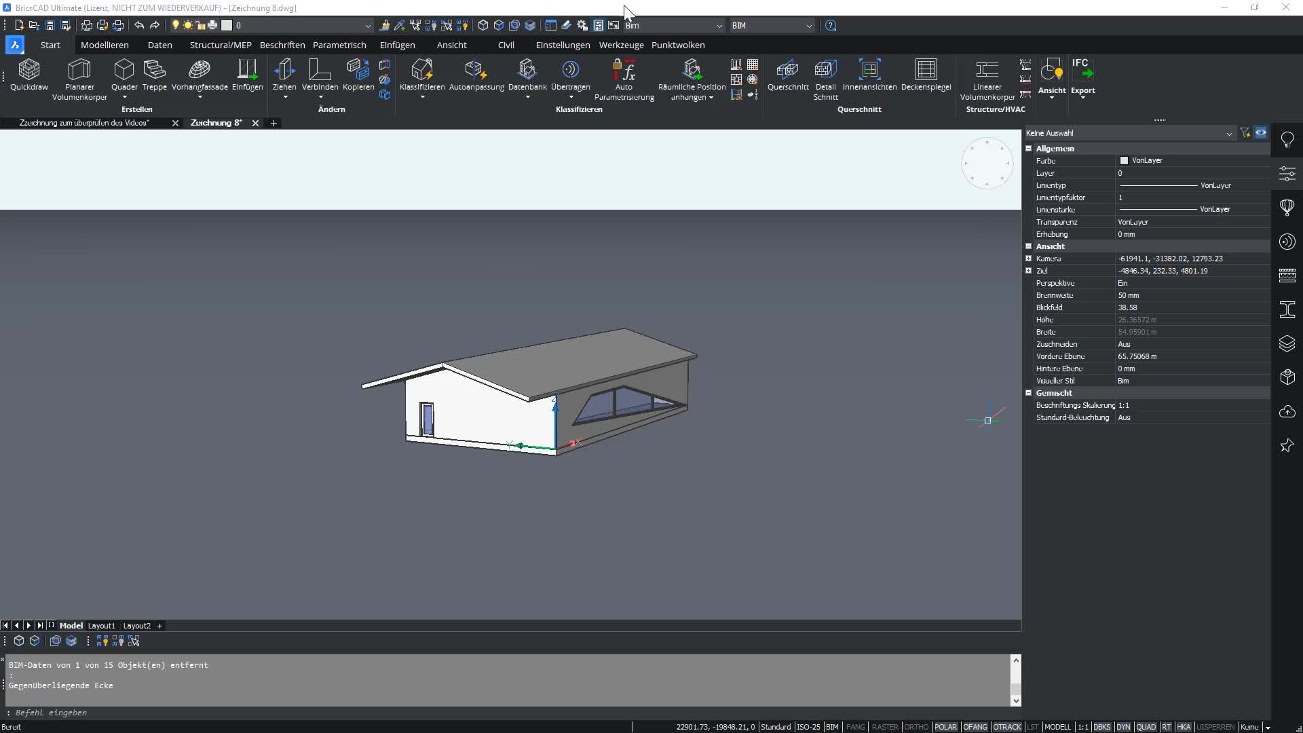Open the layer 0 dropdown in toolbar
The width and height of the screenshot is (1303, 733).
click(x=304, y=25)
